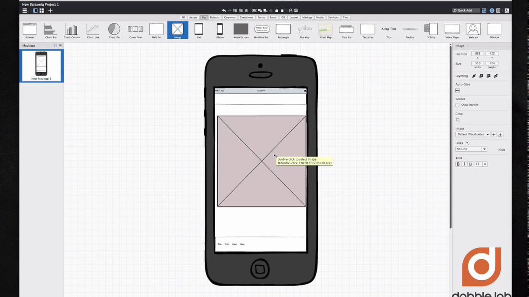The image size is (529, 297).
Task: Open the info icon at top right
Action: 492,10
